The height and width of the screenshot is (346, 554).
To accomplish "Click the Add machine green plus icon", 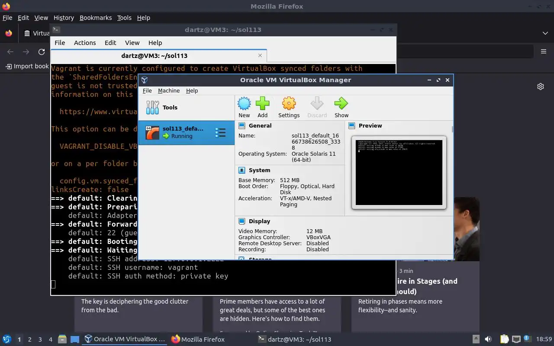I will tap(262, 104).
